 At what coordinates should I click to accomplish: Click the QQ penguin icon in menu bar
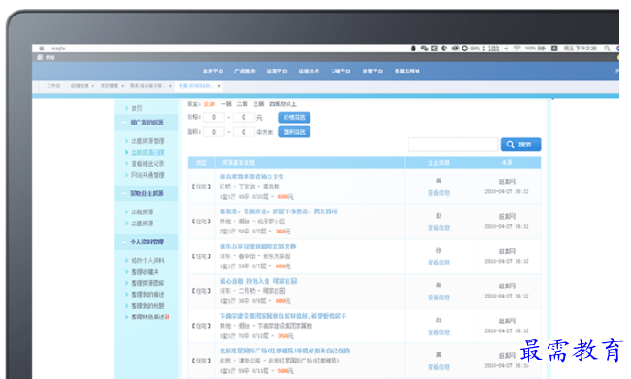(x=413, y=49)
